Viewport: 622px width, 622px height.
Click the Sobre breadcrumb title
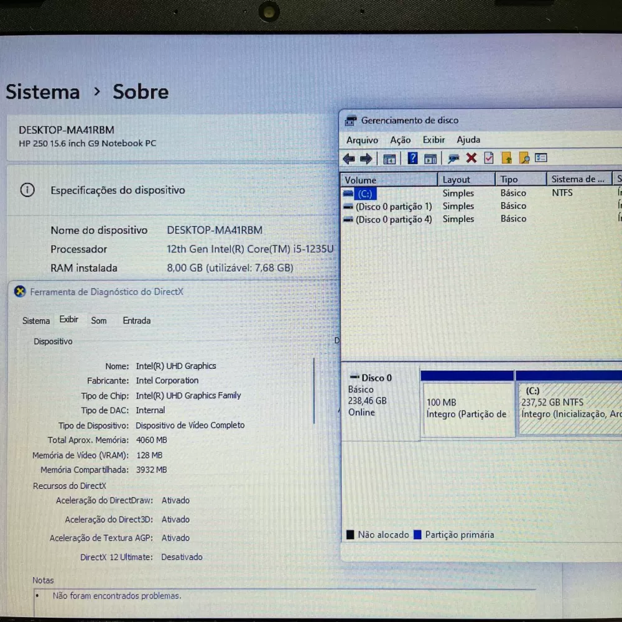(x=141, y=92)
